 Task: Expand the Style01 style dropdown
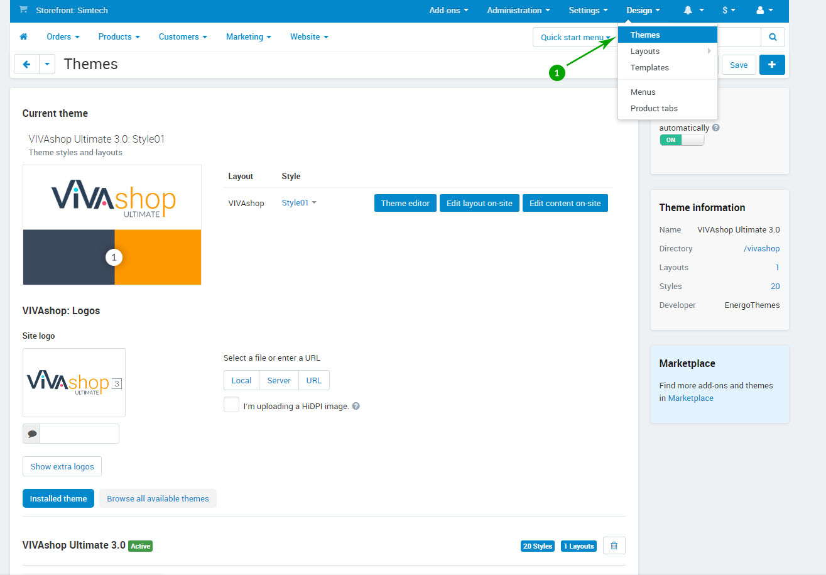click(299, 203)
